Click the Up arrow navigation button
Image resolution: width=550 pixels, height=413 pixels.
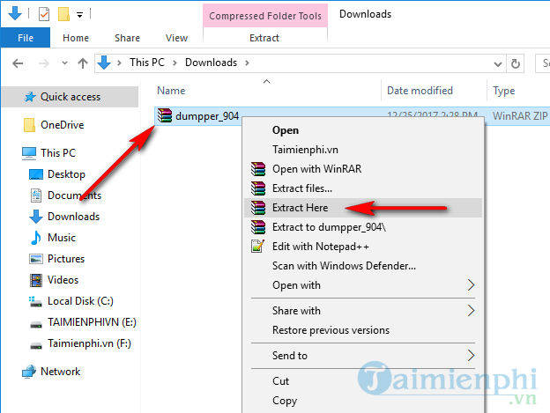pos(83,63)
